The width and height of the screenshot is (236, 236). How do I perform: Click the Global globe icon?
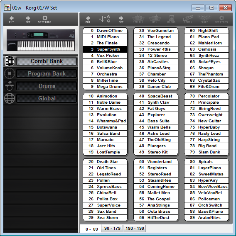10,98
